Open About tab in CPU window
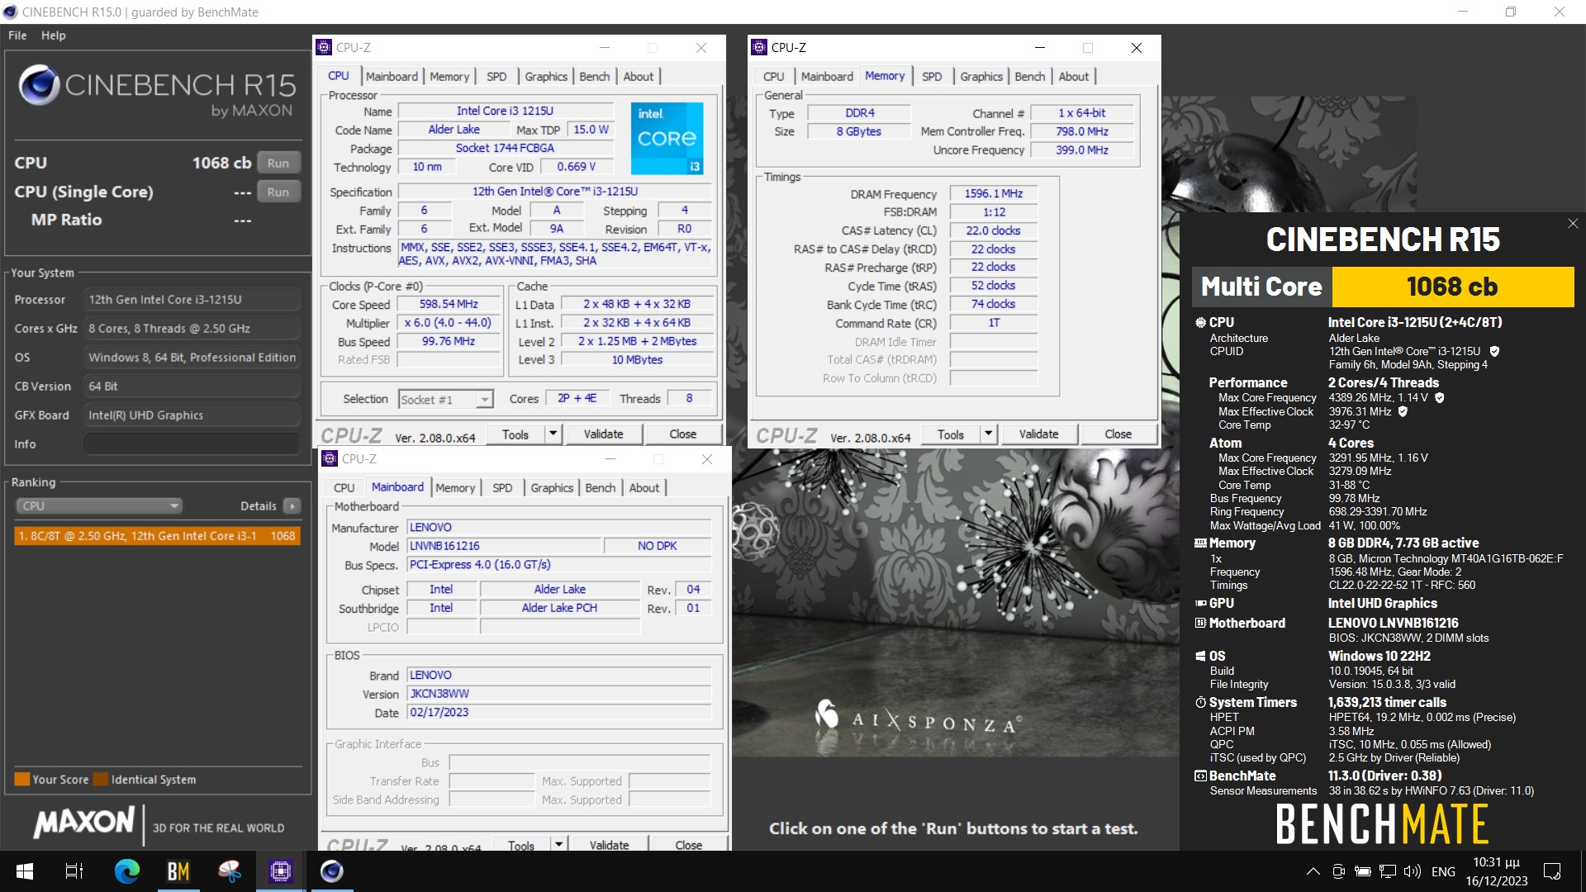The height and width of the screenshot is (892, 1586). [639, 76]
